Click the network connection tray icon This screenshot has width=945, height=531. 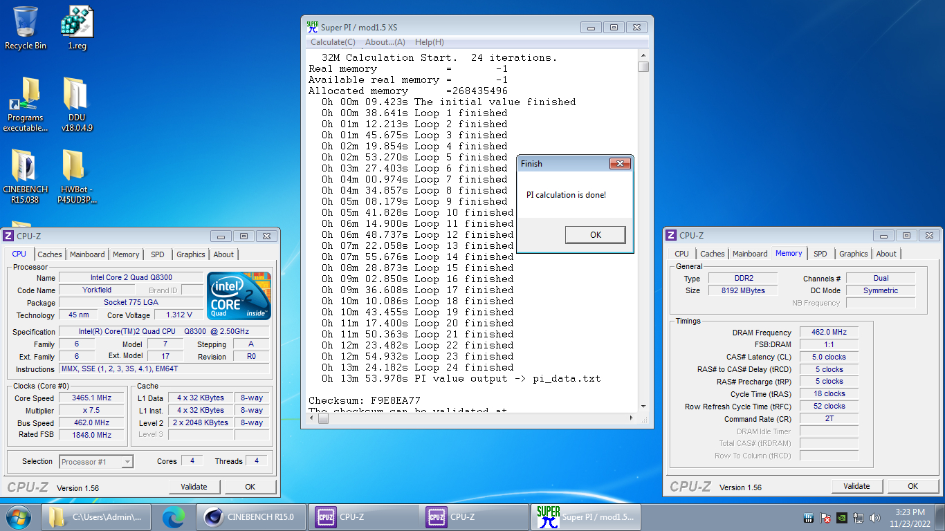(x=859, y=517)
